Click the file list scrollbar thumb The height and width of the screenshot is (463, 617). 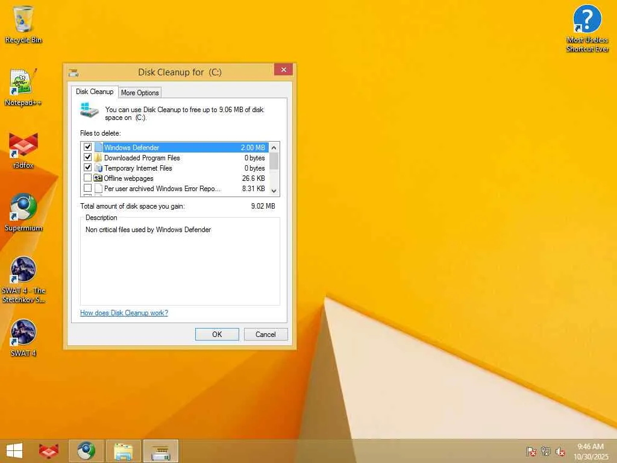pos(274,161)
